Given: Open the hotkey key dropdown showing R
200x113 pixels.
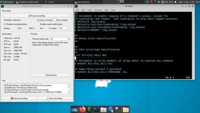Looking at the screenshot, I should (x=65, y=28).
